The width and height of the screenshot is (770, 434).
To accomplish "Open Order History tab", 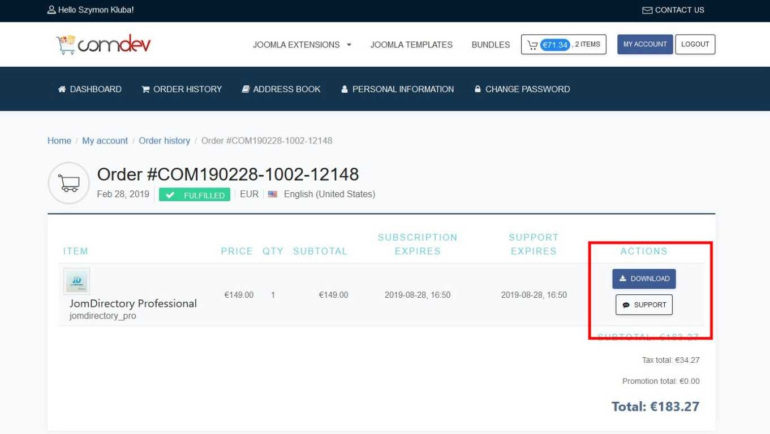I will (182, 89).
